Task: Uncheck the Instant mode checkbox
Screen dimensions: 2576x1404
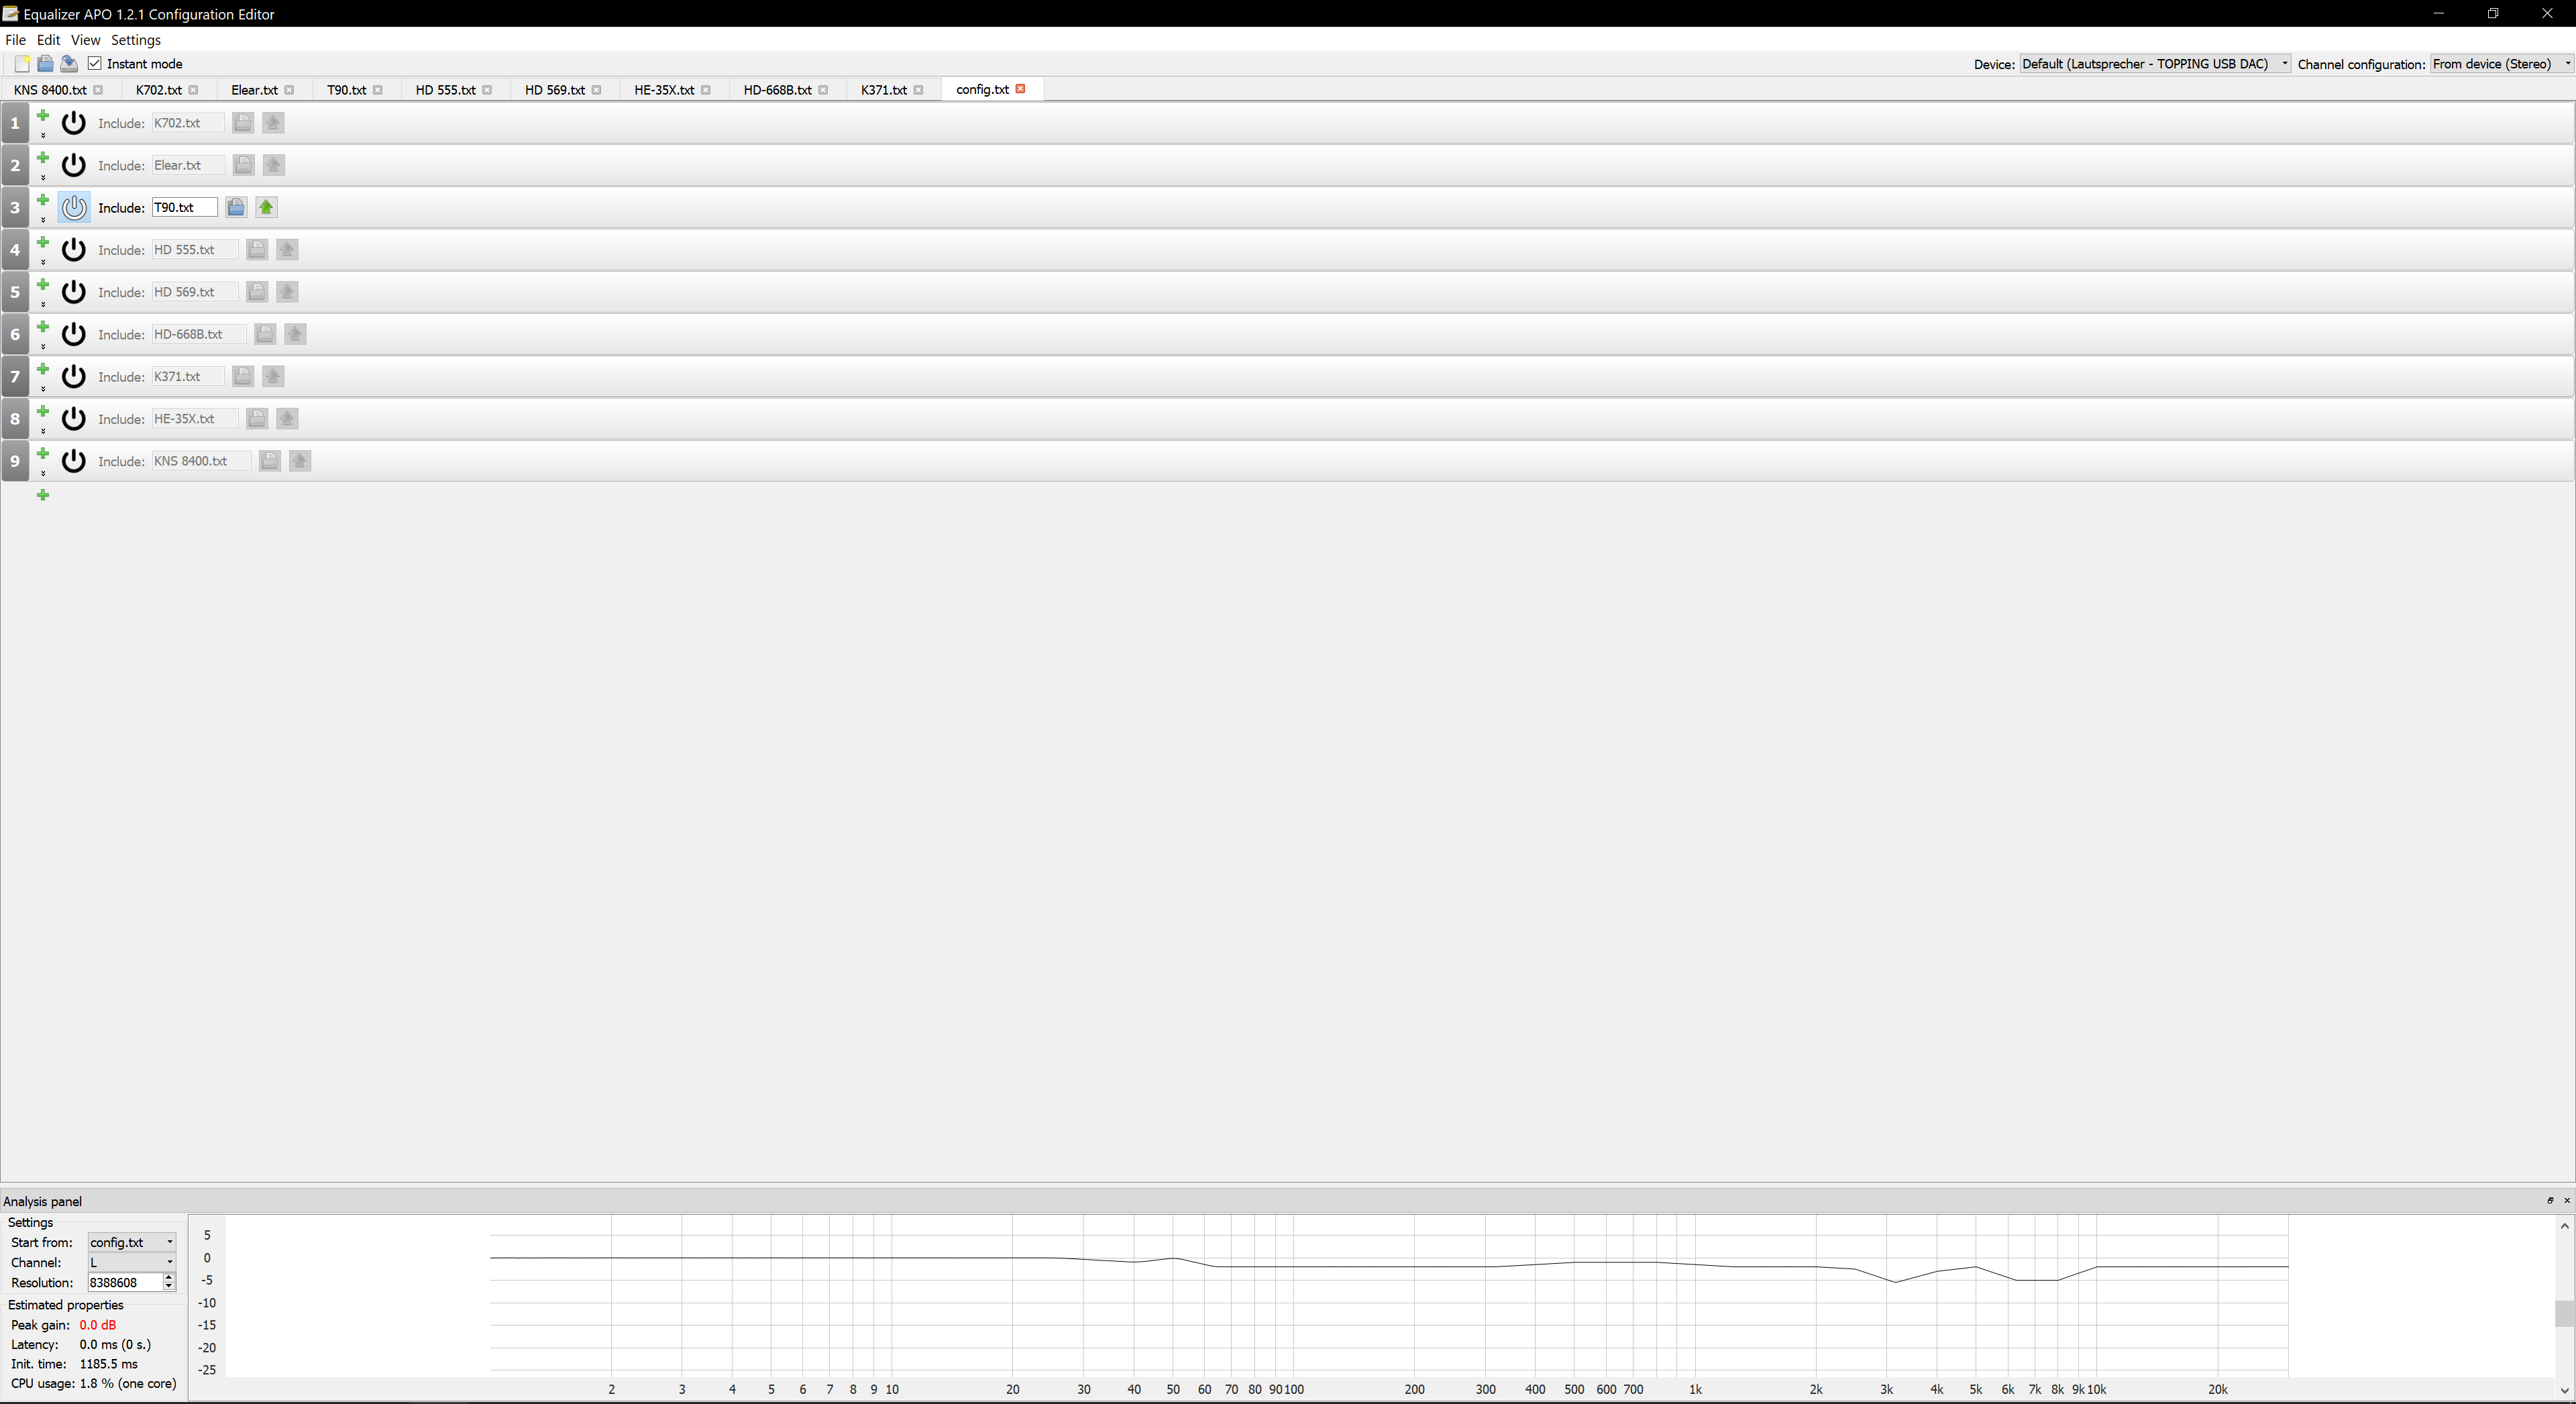Action: click(95, 64)
